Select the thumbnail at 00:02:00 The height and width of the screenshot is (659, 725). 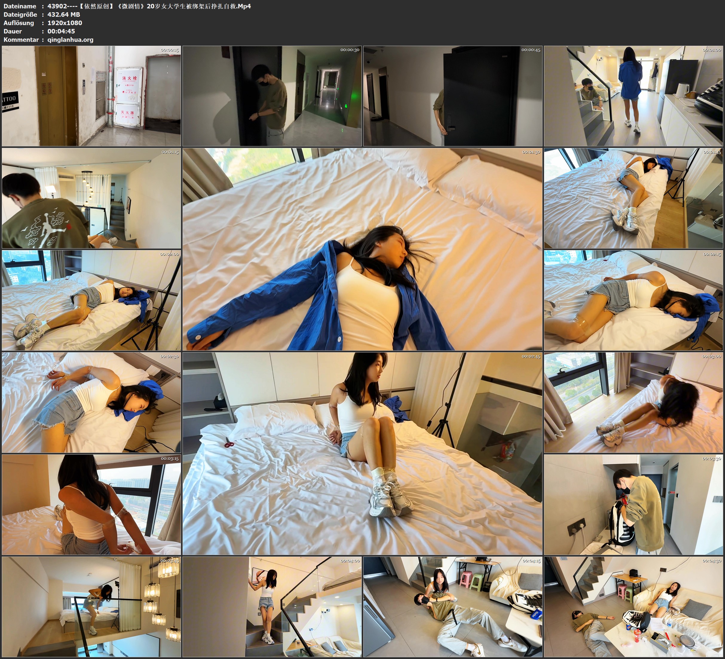tap(91, 300)
